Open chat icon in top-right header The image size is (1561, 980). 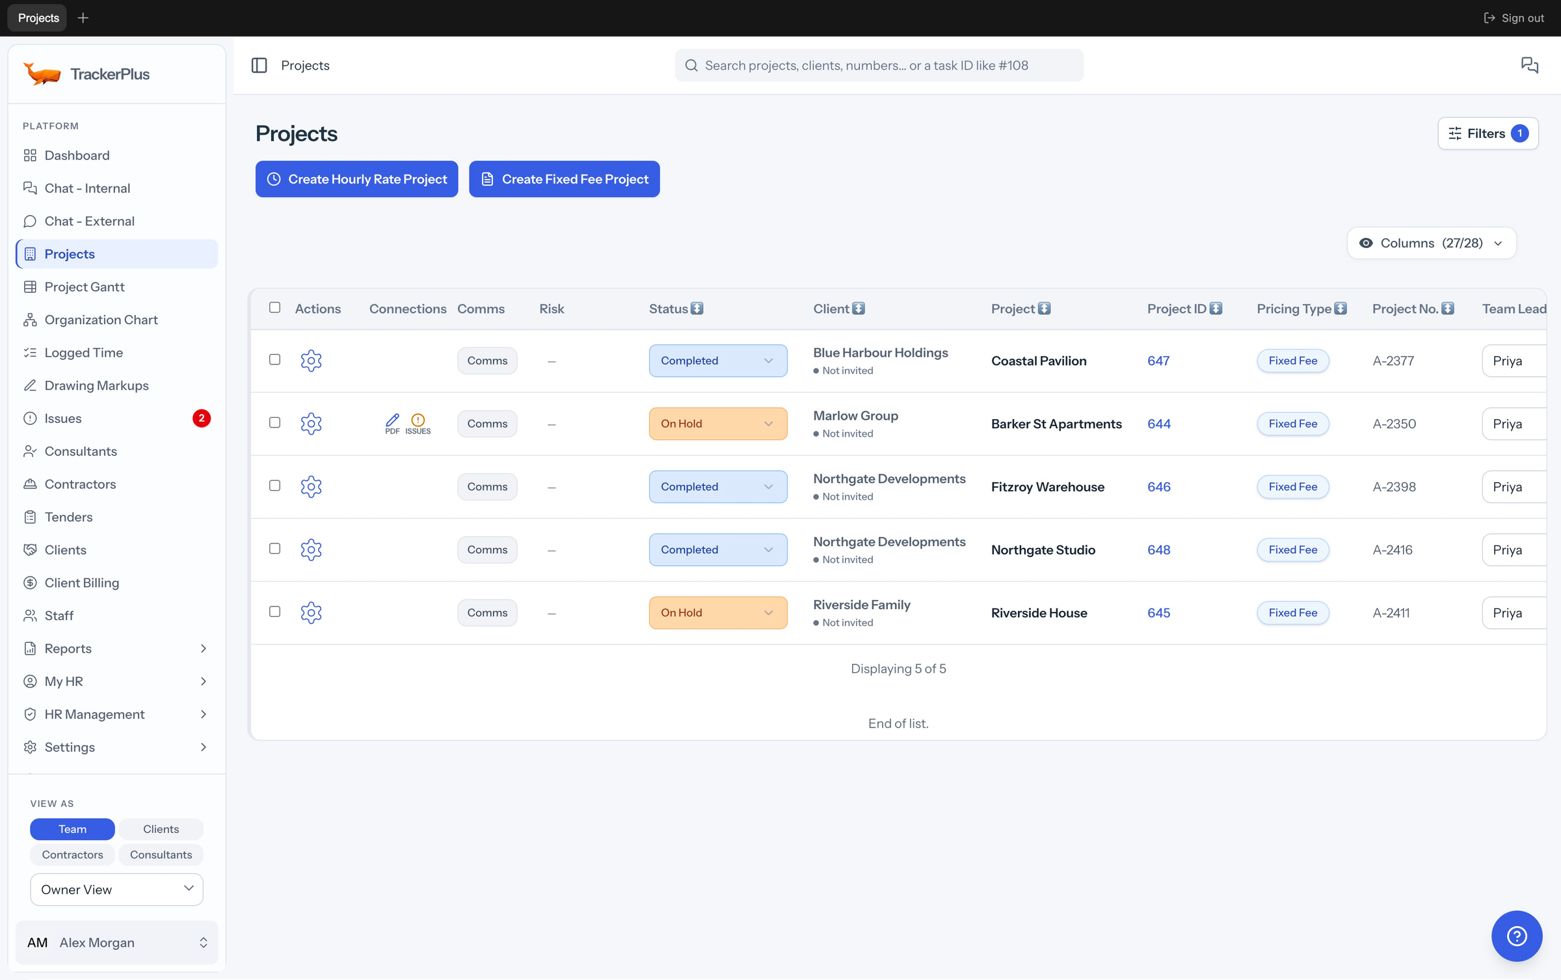1529,65
